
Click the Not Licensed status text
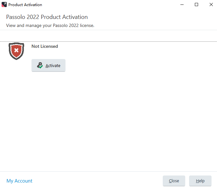(45, 46)
